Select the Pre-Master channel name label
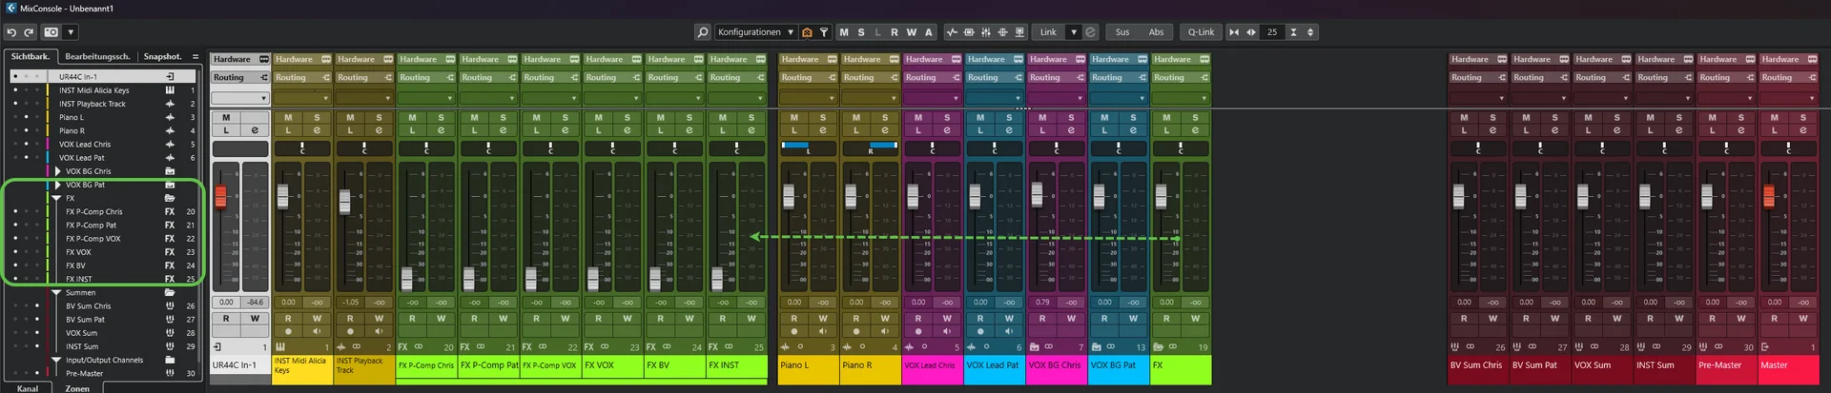 pos(1726,369)
